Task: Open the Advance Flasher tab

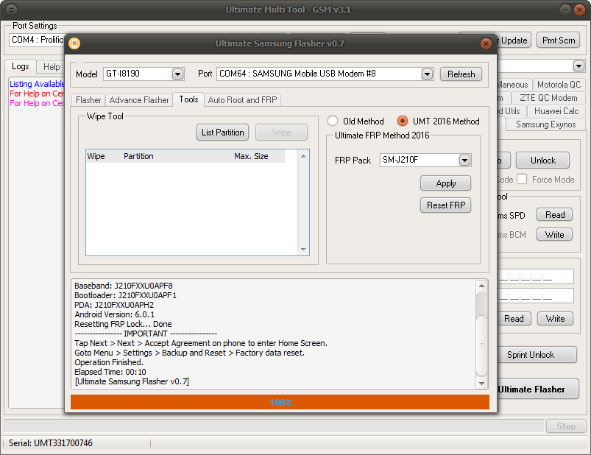Action: [x=139, y=100]
